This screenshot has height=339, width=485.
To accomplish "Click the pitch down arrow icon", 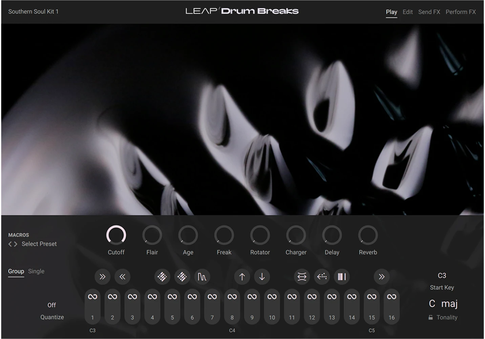I will [x=262, y=277].
